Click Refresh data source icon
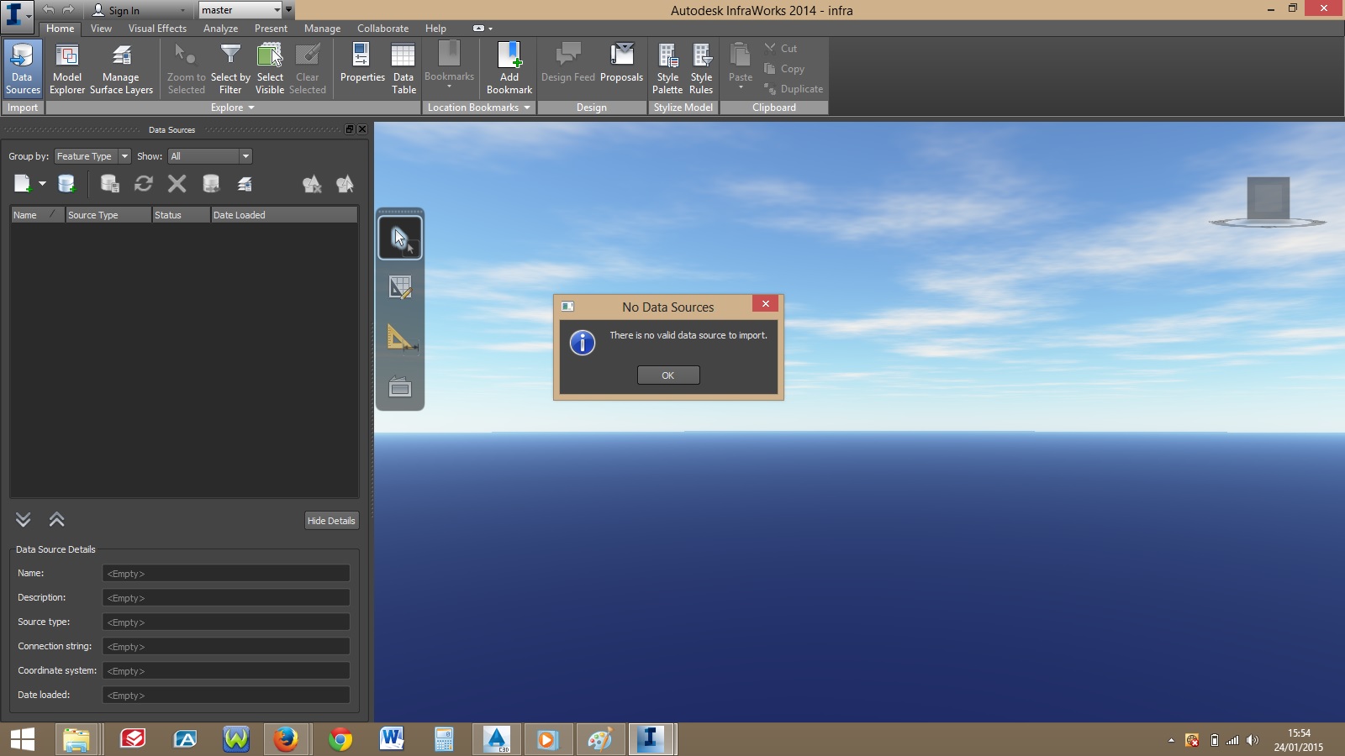The width and height of the screenshot is (1345, 756). [x=144, y=184]
